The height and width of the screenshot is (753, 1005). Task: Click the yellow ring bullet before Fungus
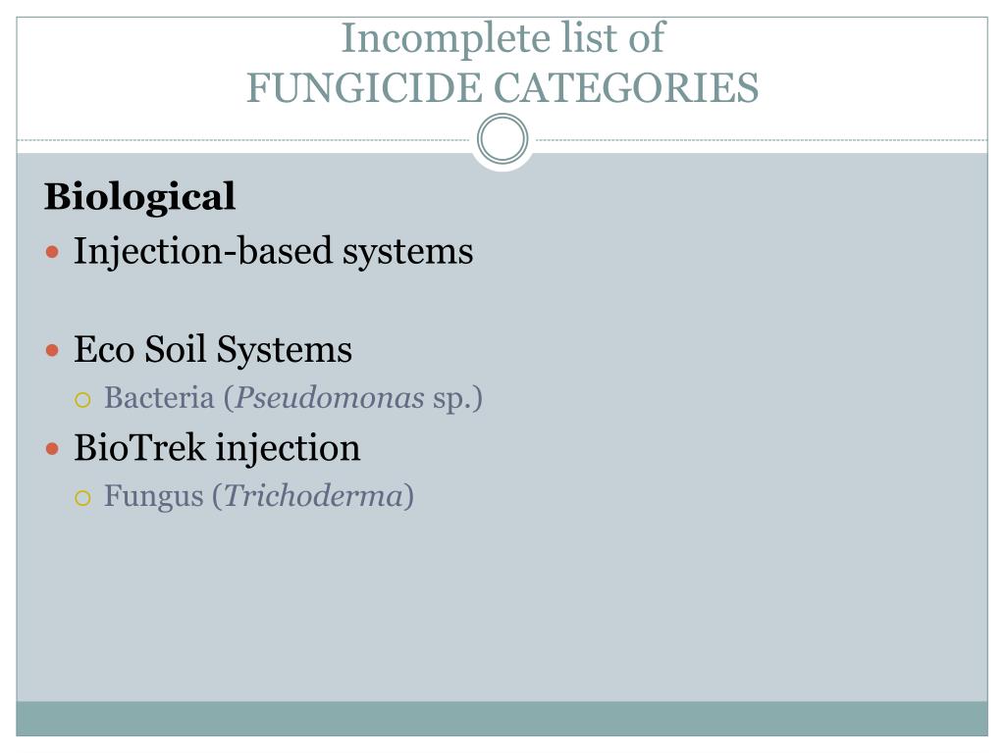(82, 498)
